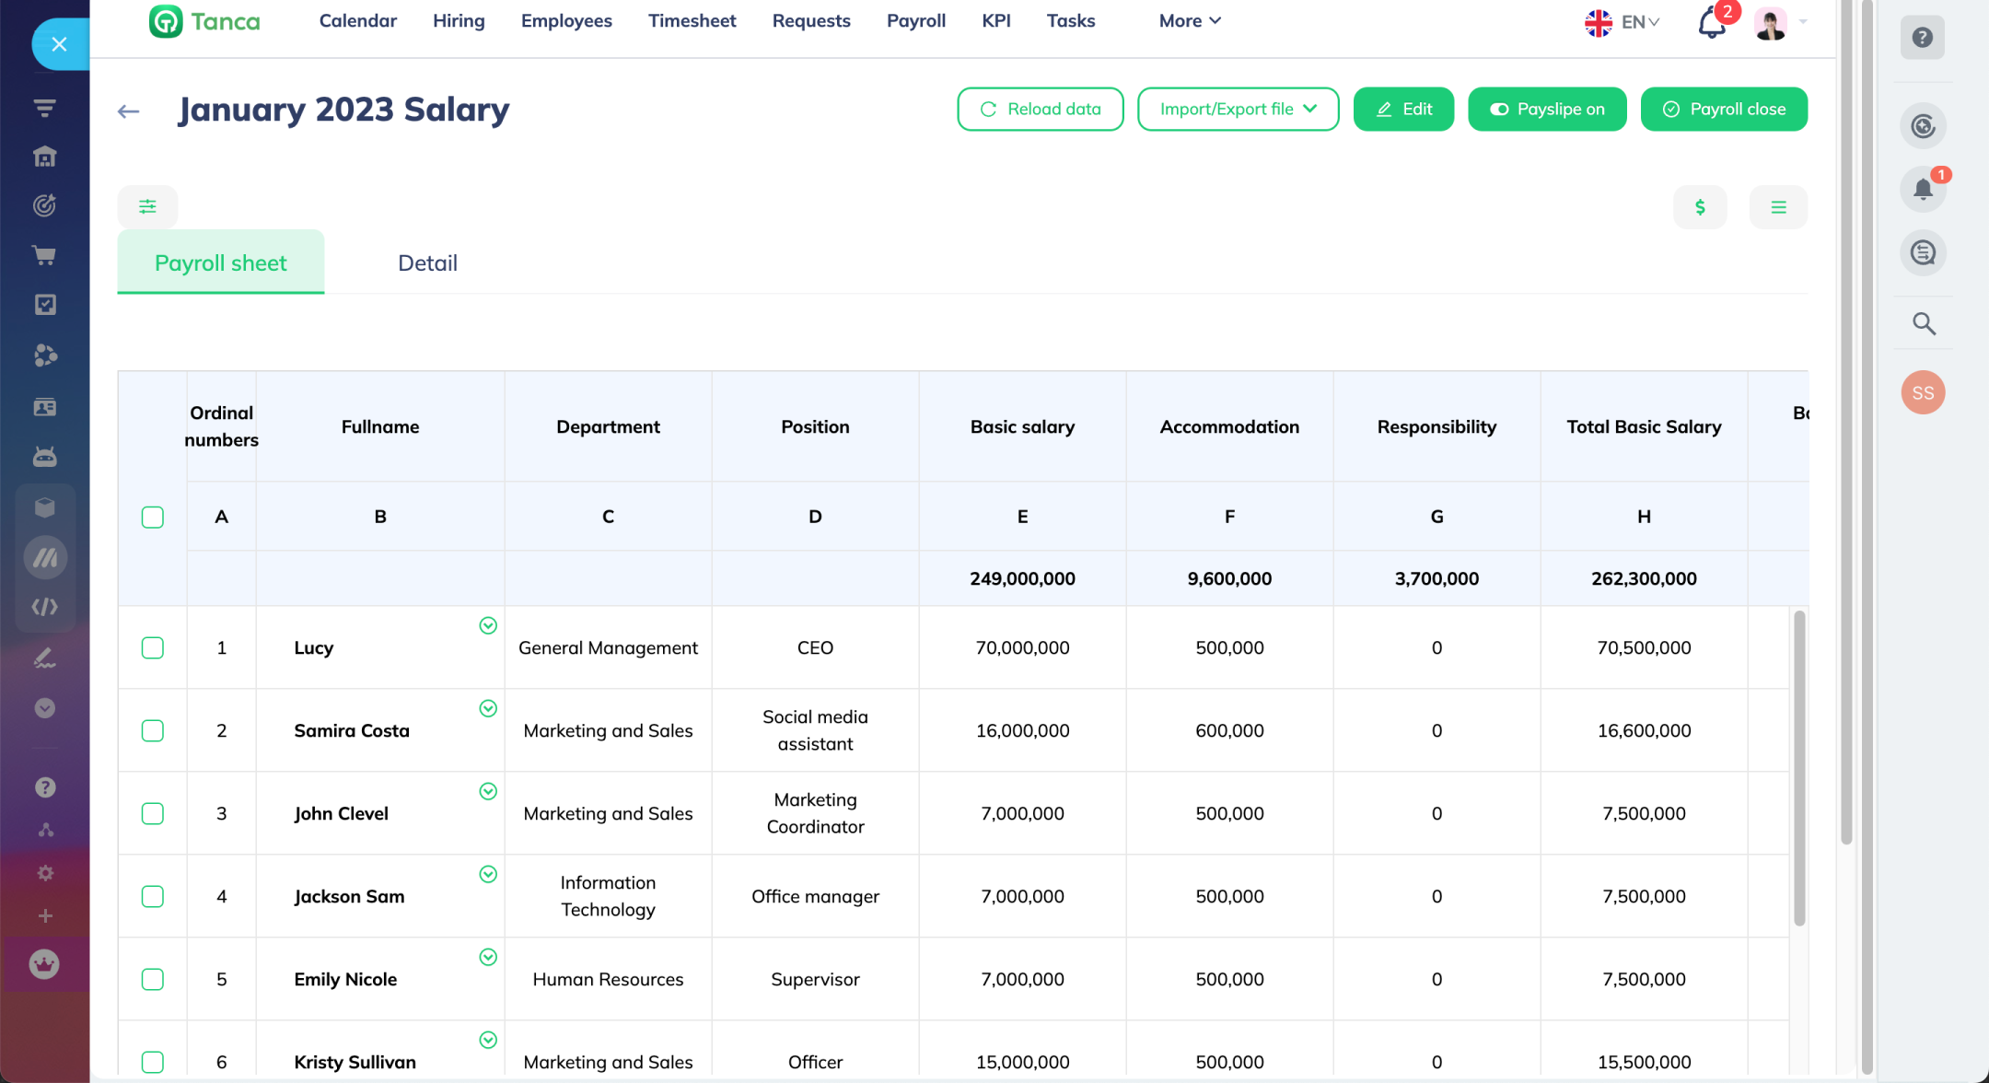
Task: Open the Timesheet menu item
Action: click(692, 20)
